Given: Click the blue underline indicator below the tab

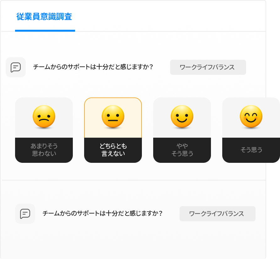Looking at the screenshot, I should point(45,31).
